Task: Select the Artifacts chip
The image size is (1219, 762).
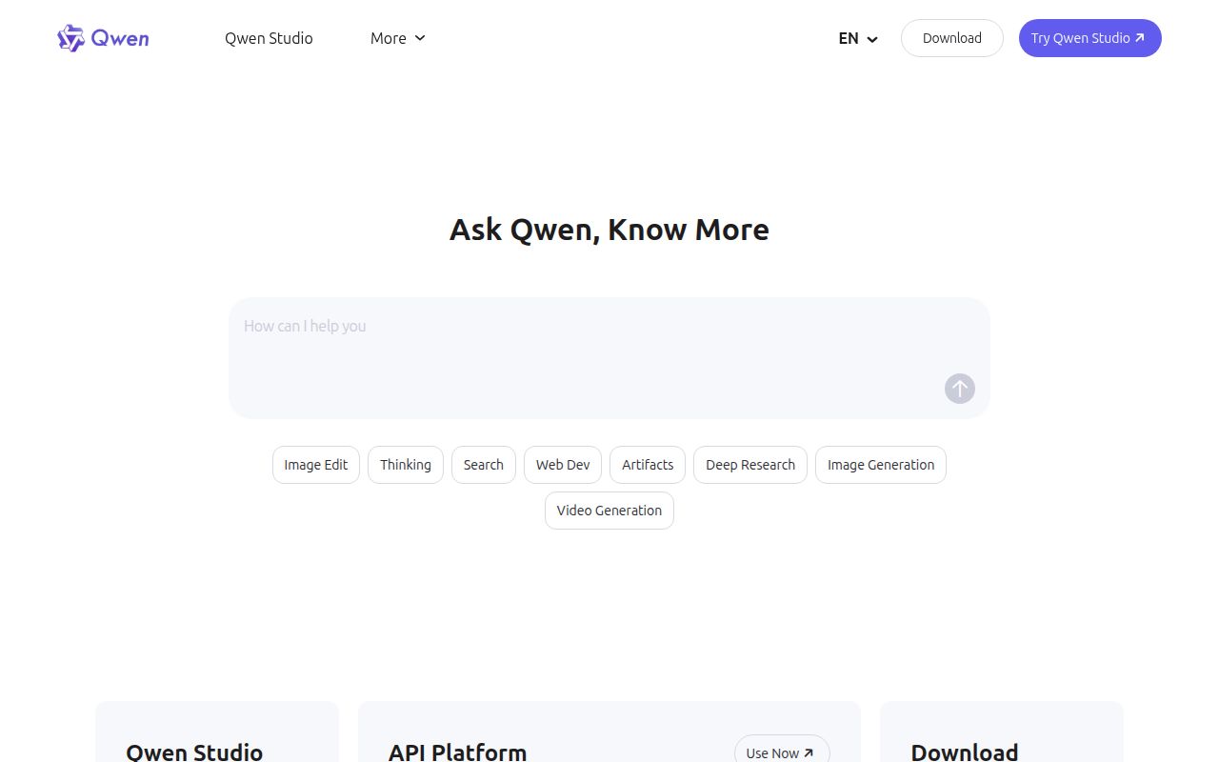Action: point(648,465)
